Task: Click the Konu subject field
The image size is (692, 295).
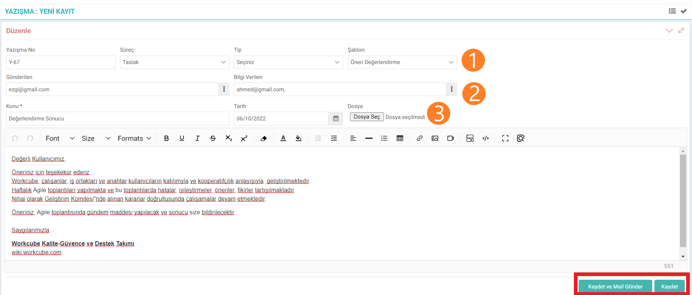Action: point(117,119)
